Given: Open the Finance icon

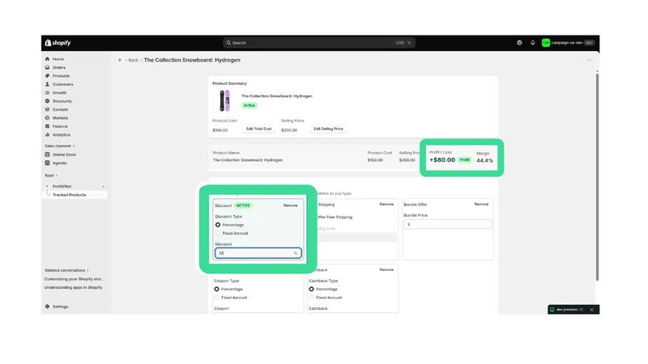Looking at the screenshot, I should pos(47,126).
